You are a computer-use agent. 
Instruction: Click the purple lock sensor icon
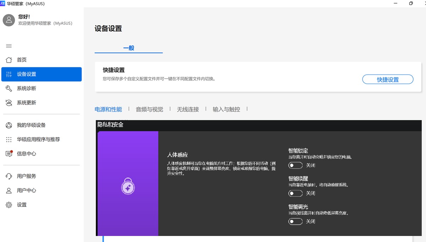(127, 186)
